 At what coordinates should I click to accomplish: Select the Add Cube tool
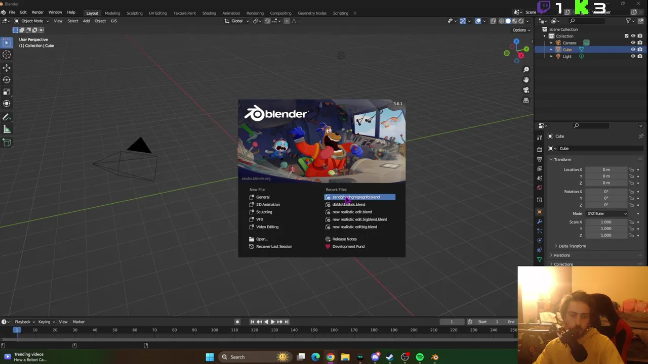coord(7,143)
